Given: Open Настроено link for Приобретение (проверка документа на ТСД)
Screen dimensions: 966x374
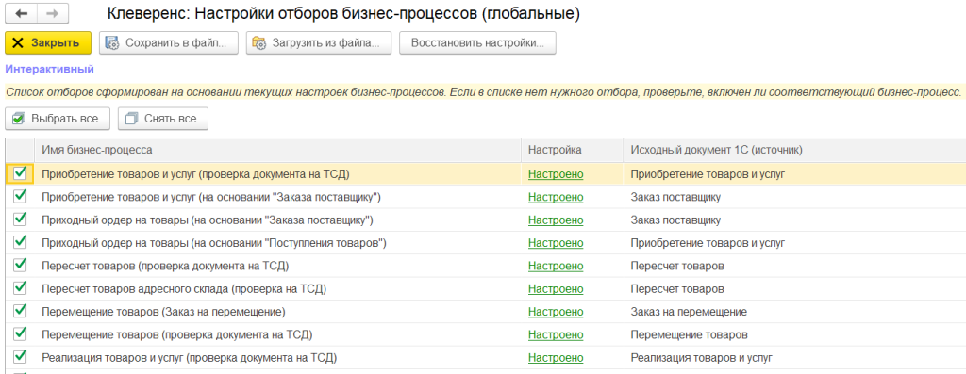Looking at the screenshot, I should [x=556, y=174].
